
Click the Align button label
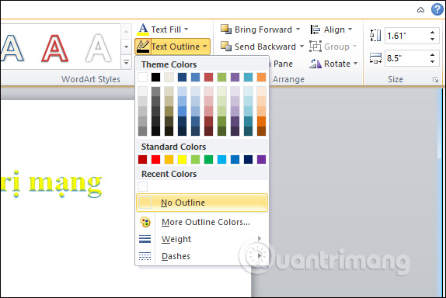(334, 29)
